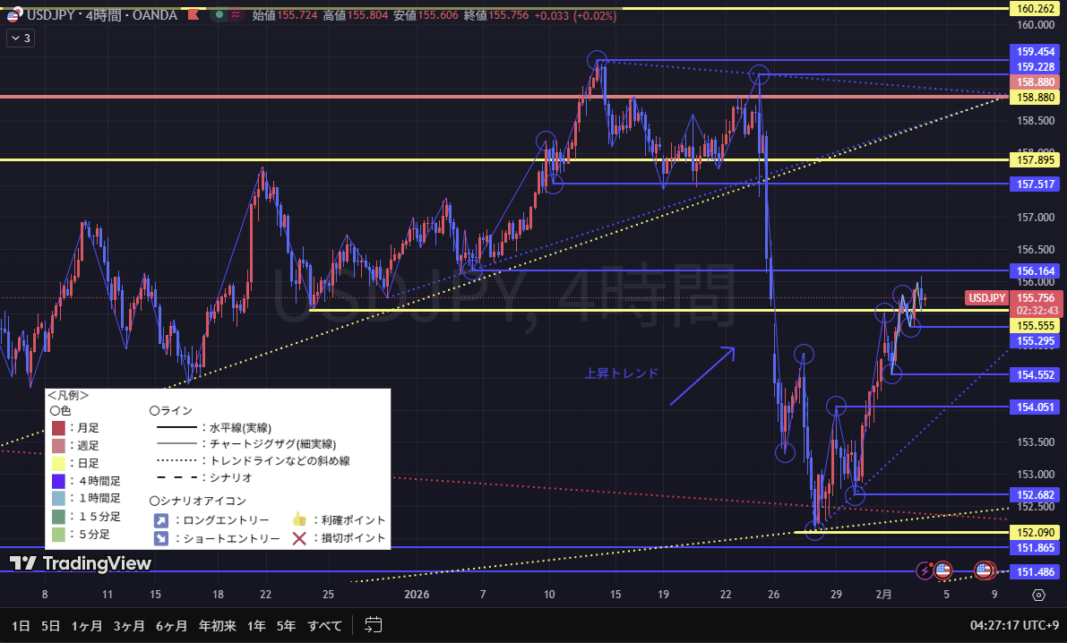Click the US flag economic event near date 5

point(942,570)
